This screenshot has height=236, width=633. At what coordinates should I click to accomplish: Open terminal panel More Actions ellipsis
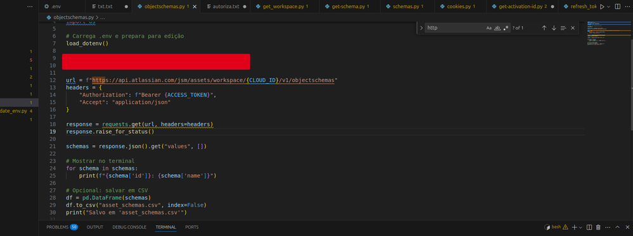coord(608,227)
